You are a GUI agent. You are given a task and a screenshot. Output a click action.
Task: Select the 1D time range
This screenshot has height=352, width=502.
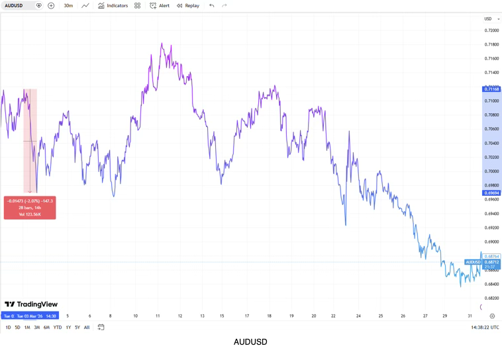(8, 327)
